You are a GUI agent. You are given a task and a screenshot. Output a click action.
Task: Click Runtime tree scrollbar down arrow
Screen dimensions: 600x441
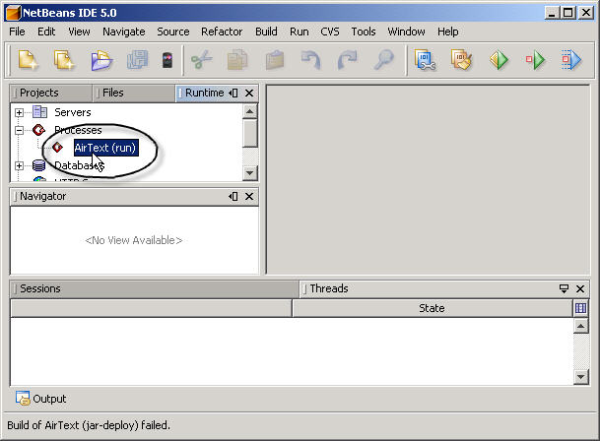[249, 173]
